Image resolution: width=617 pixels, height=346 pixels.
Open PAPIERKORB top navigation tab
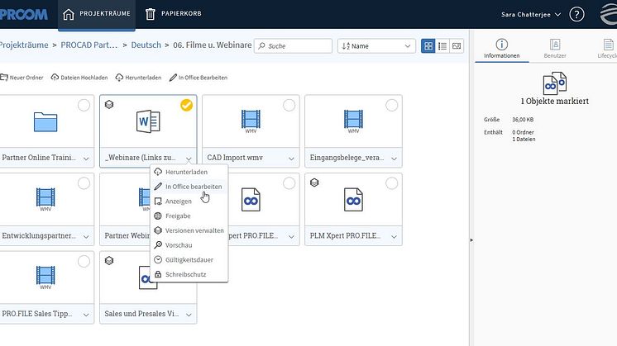(174, 14)
